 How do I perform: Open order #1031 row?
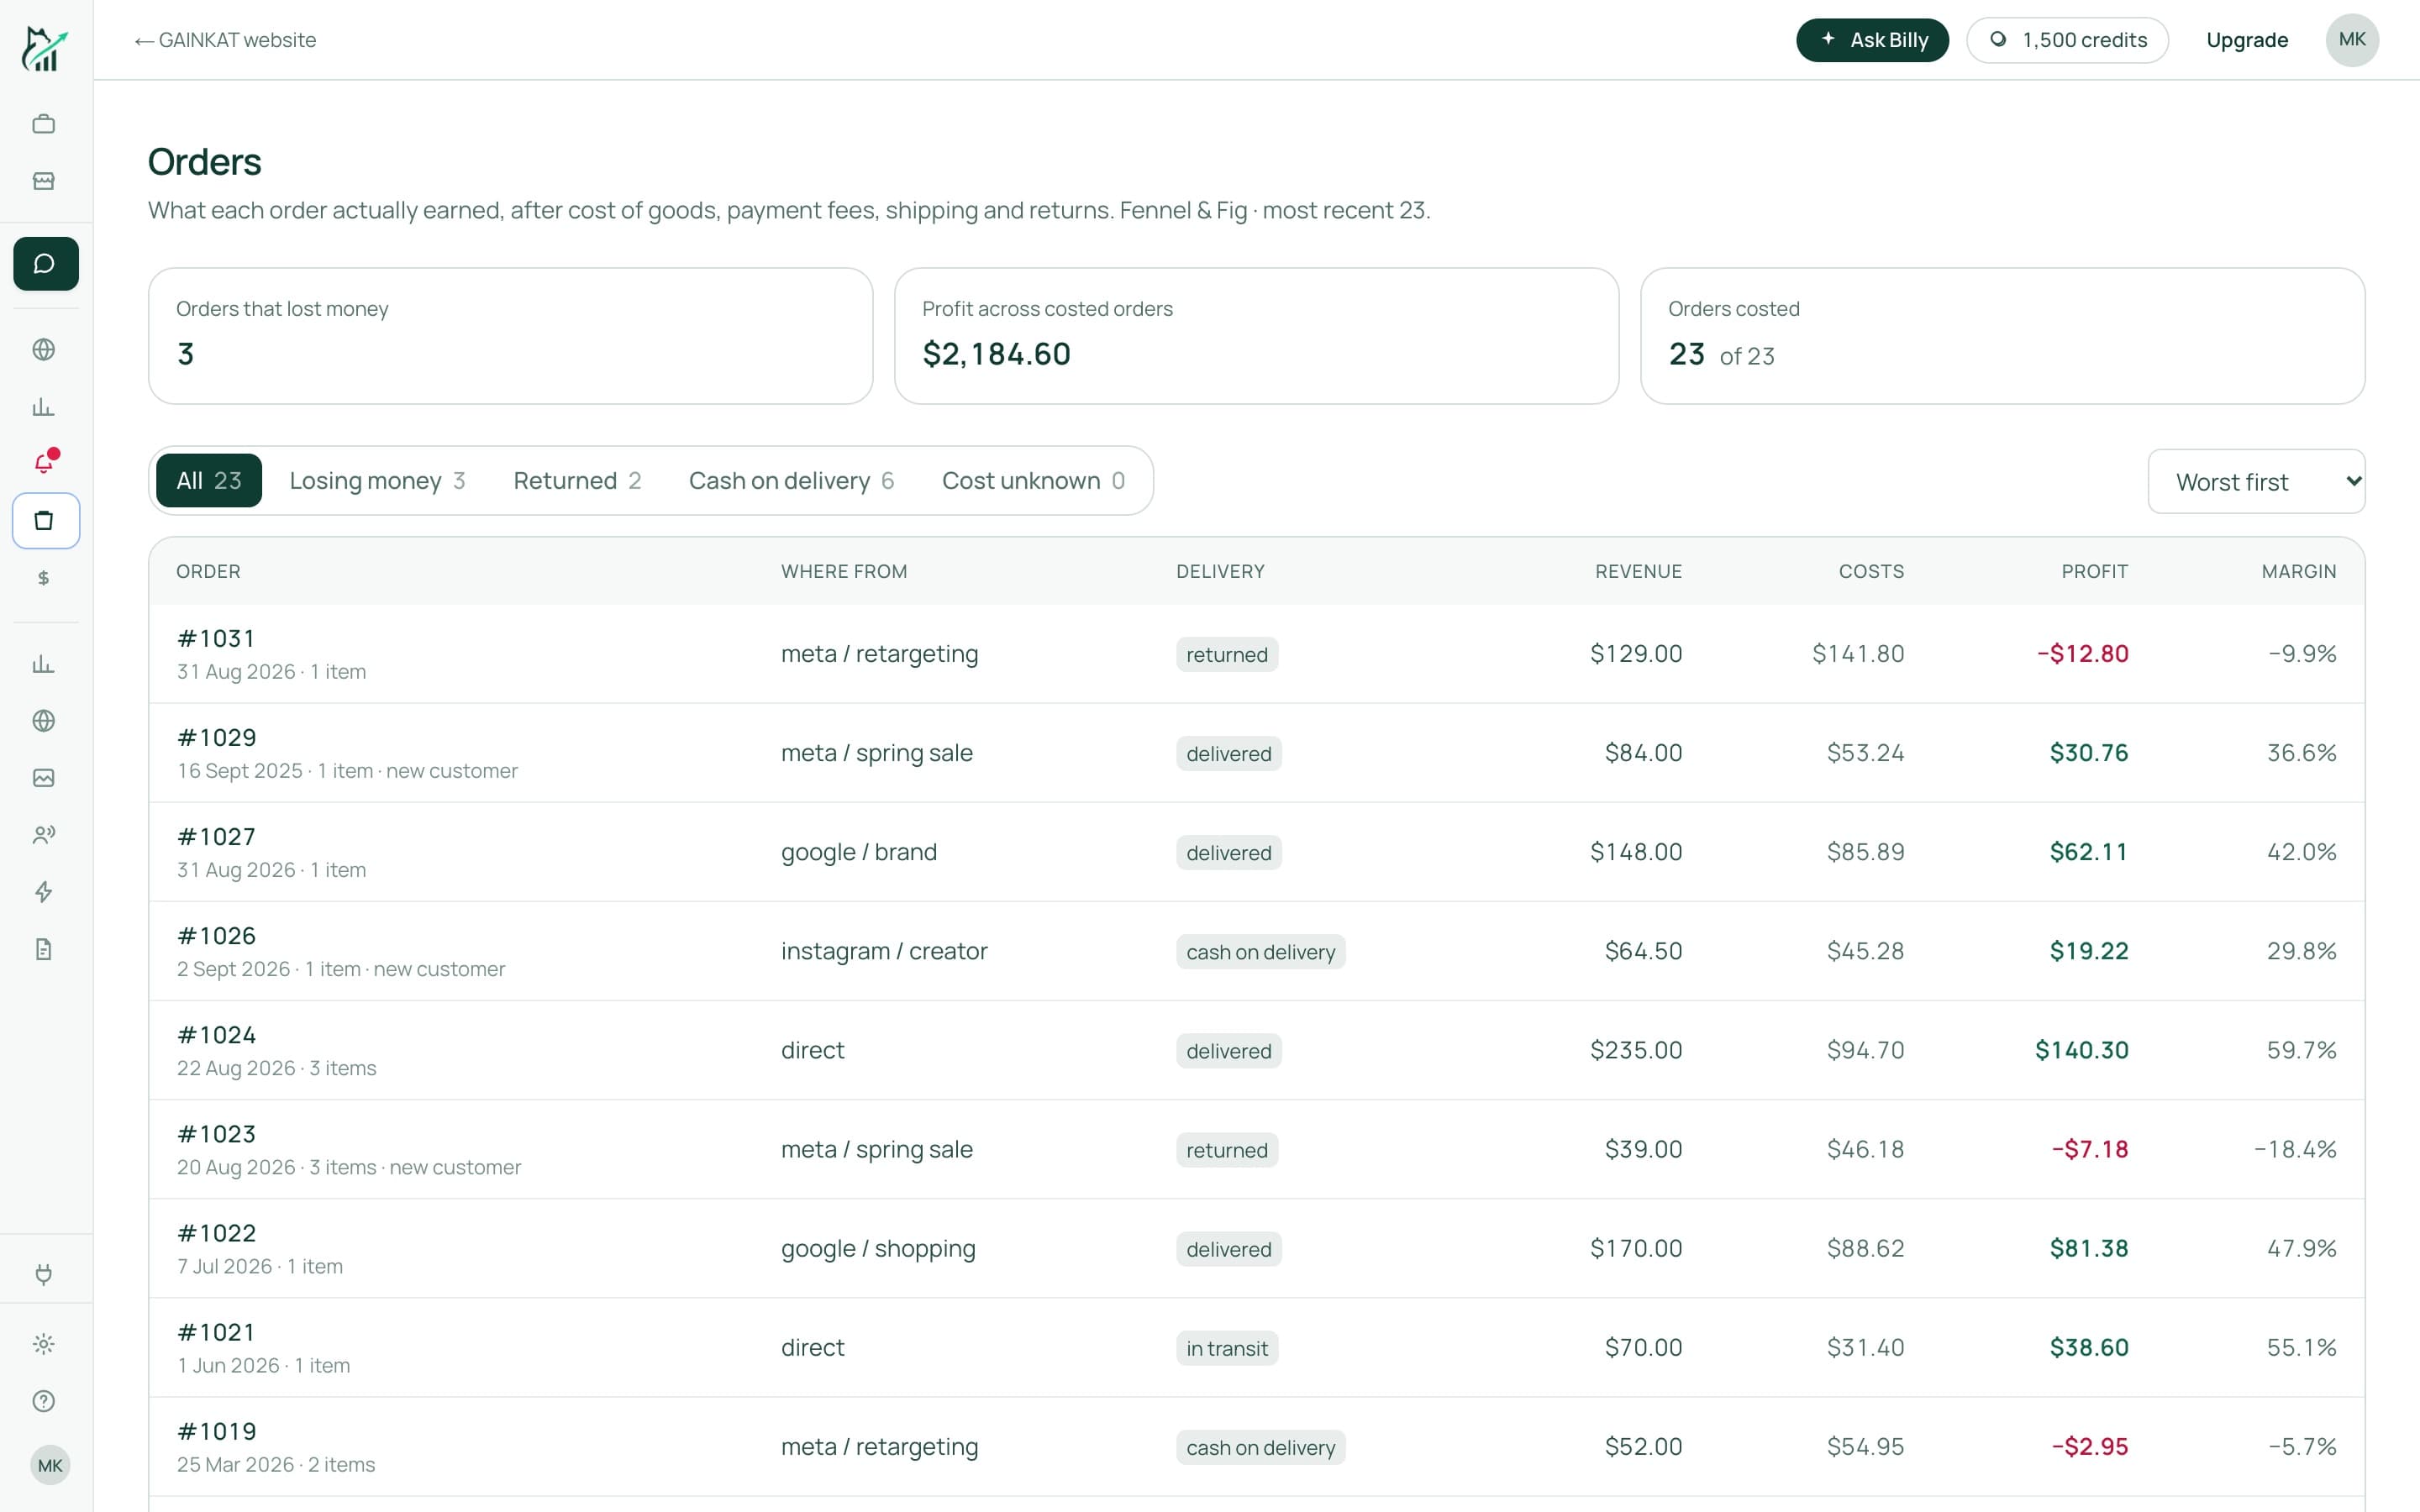coord(1256,654)
